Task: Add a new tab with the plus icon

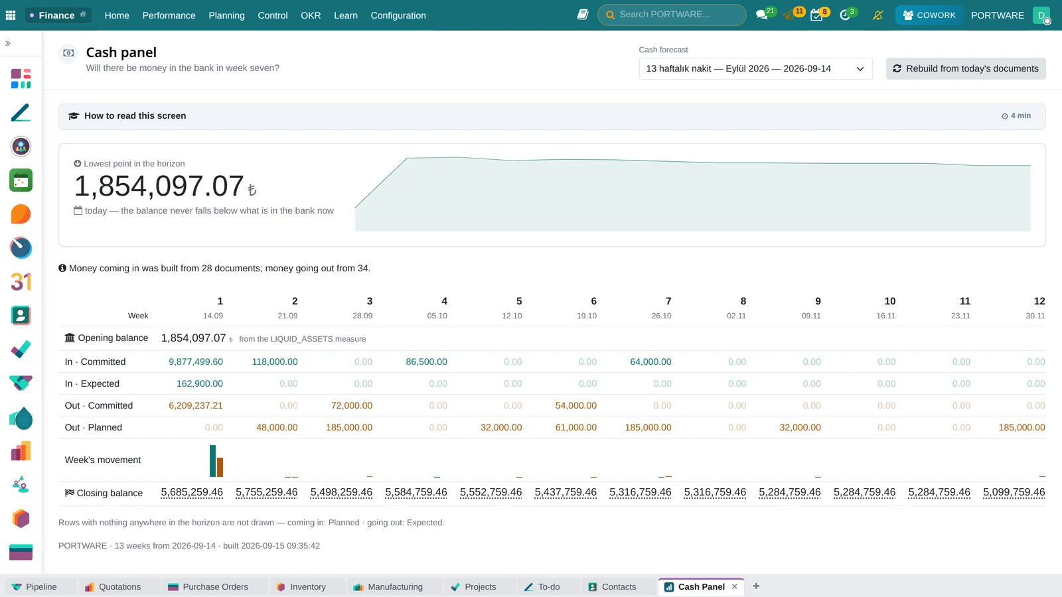Action: point(756,586)
